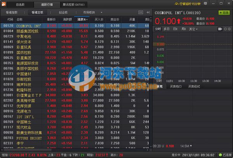Switch to the 港股行情 tab

pos(47,5)
